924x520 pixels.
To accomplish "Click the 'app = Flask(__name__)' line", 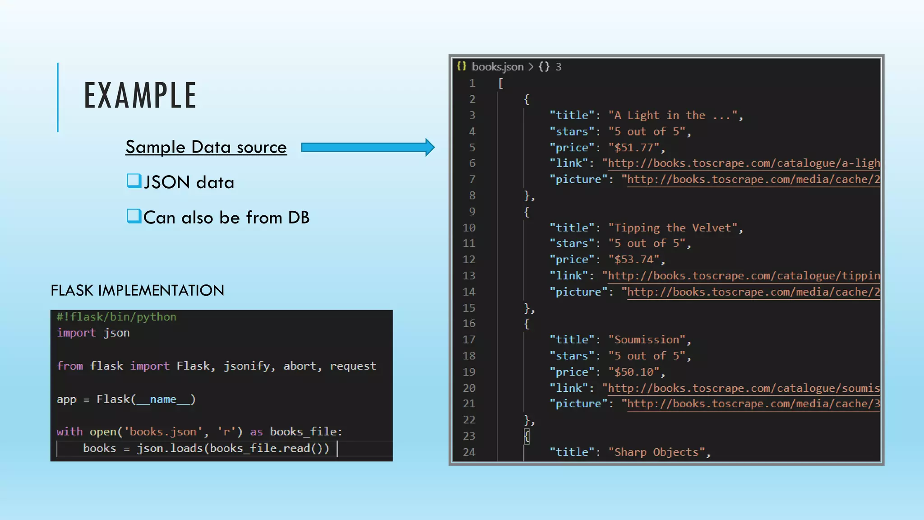I will (x=126, y=399).
